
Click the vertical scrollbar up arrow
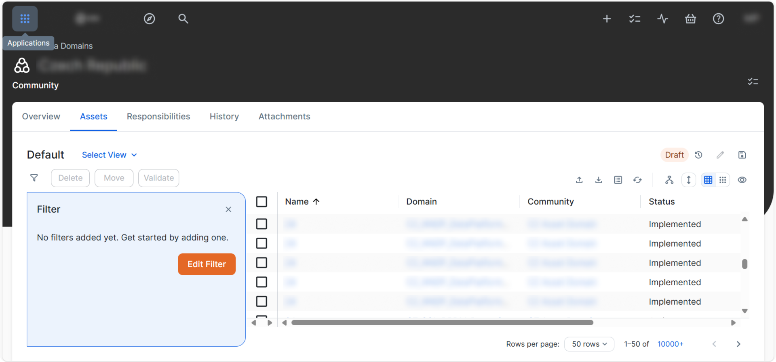point(745,219)
